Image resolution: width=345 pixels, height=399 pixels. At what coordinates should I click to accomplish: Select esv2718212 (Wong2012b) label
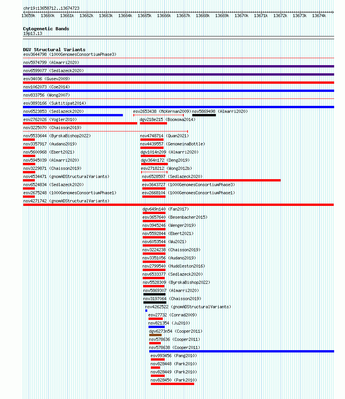pos(166,168)
